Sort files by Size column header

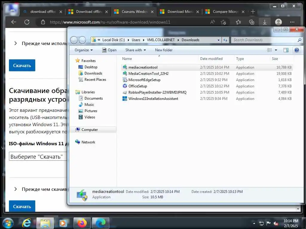[x=282, y=59]
